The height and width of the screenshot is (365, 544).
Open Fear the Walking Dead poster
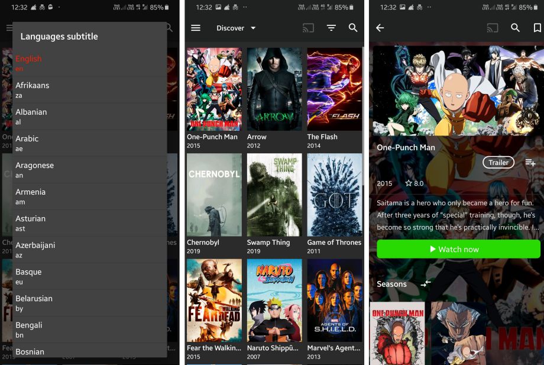click(214, 301)
